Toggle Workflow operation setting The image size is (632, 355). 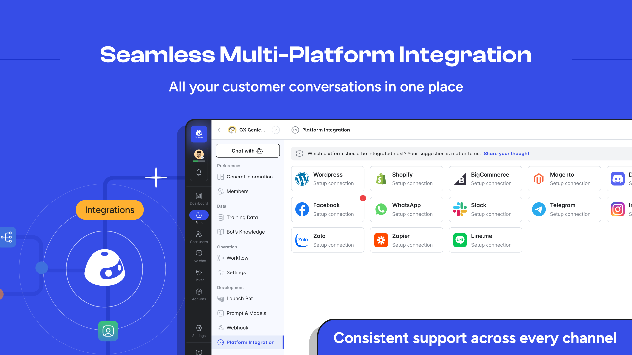pyautogui.click(x=237, y=258)
